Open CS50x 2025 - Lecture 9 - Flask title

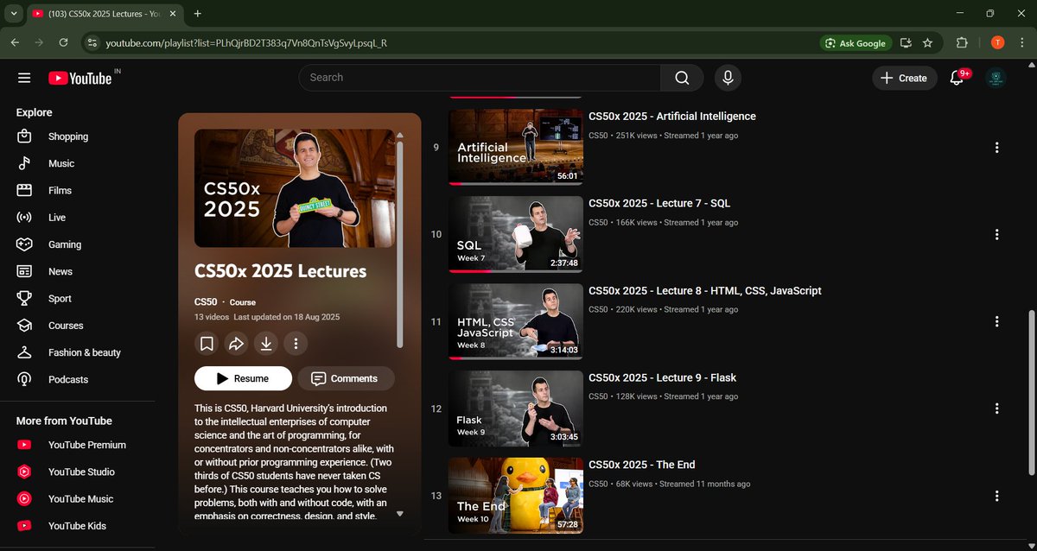[x=663, y=377]
